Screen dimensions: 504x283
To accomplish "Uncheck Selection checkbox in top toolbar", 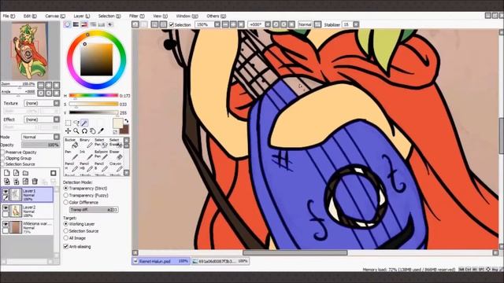I will (172, 24).
